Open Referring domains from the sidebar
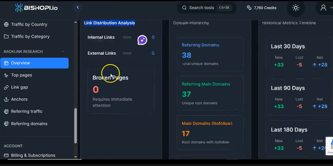Screen dimensions: 333x166 29,124
